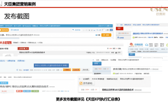Click the footer text 更多发布截图详见《天臣KPI执行汇总表》
This screenshot has width=168, height=106.
[88, 99]
